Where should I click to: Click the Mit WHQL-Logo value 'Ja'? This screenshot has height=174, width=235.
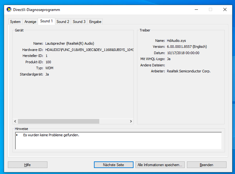[x=169, y=59]
